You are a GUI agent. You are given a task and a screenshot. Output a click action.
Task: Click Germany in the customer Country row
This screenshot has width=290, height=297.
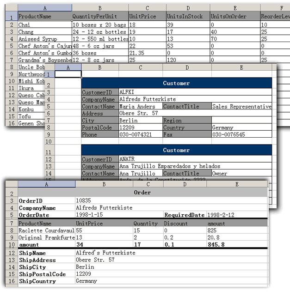(241, 127)
